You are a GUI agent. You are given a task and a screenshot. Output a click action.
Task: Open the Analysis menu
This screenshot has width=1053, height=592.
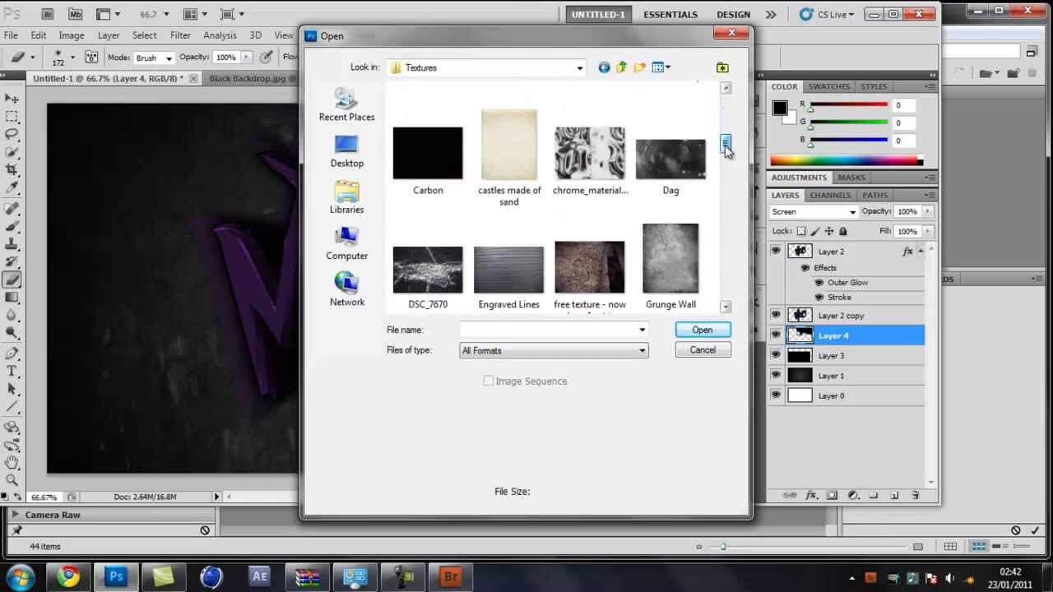[x=220, y=35]
